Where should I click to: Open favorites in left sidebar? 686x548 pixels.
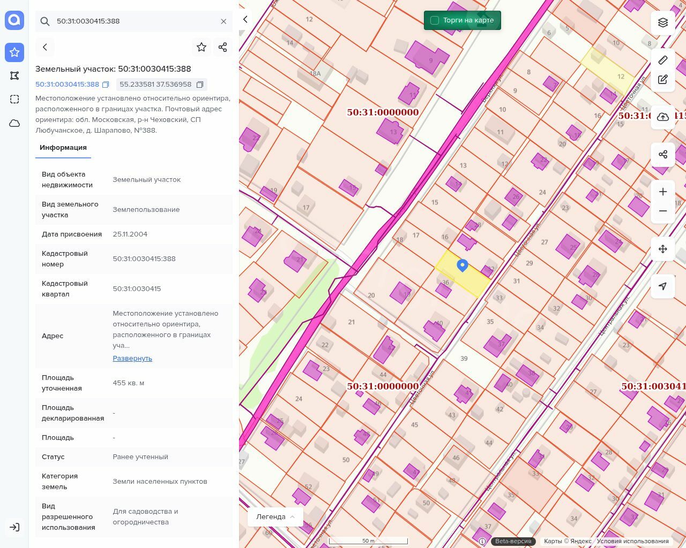pos(14,52)
